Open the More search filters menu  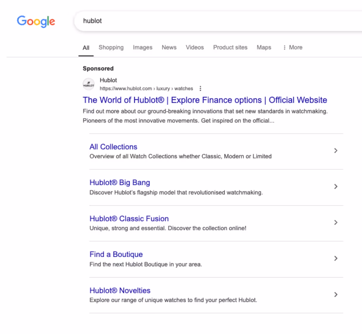293,47
